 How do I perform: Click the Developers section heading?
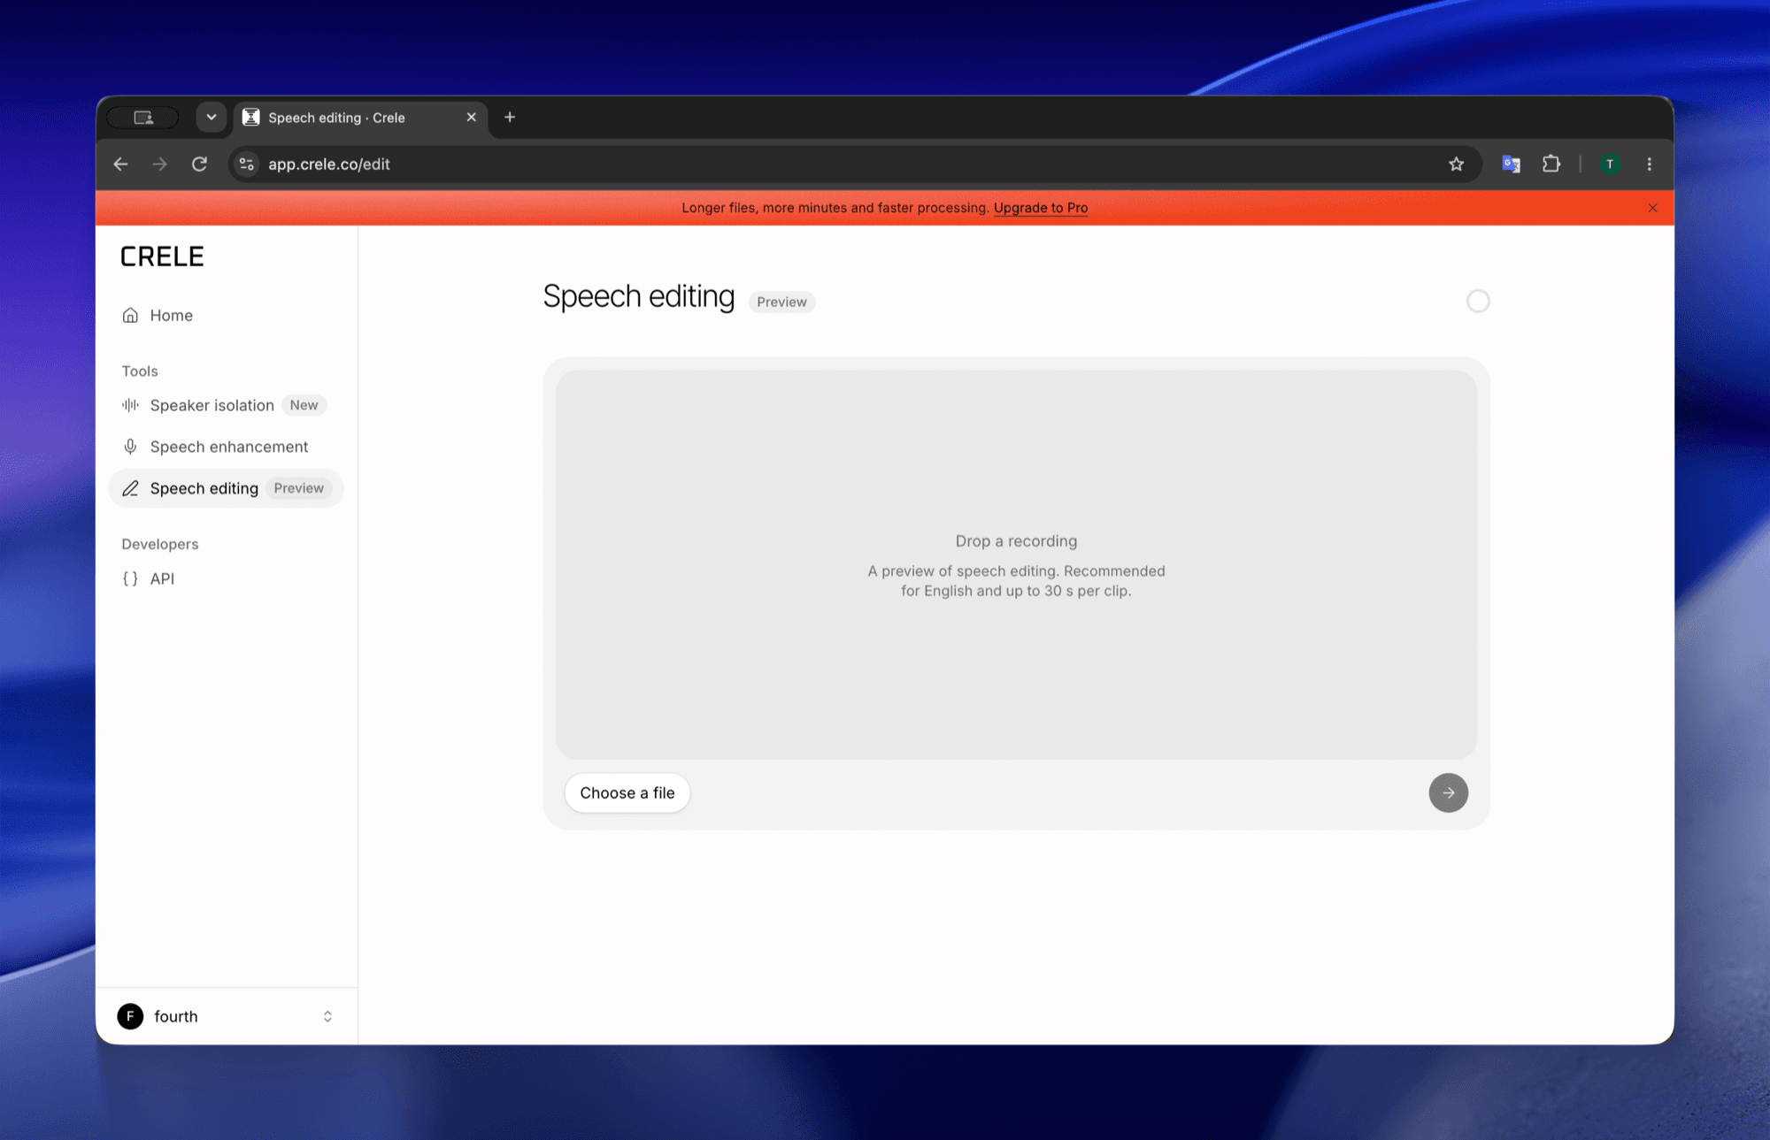[x=160, y=545]
